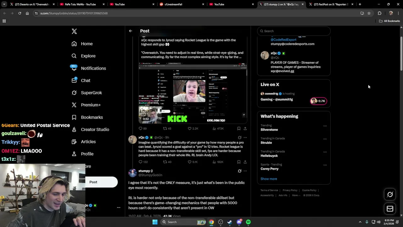Open more options on xQc's post
Image resolution: width=403 pixels, height=227 pixels.
coord(245,137)
